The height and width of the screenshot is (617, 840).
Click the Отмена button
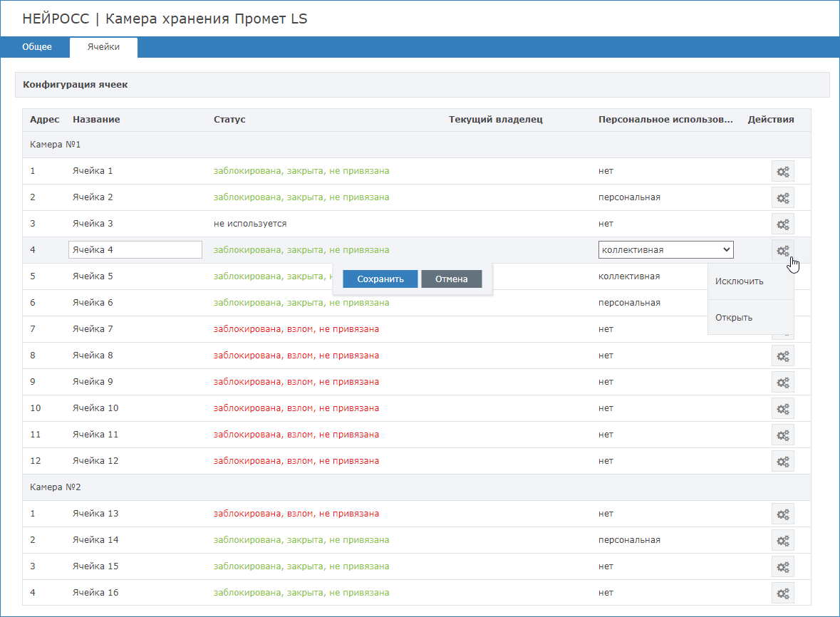tap(451, 279)
